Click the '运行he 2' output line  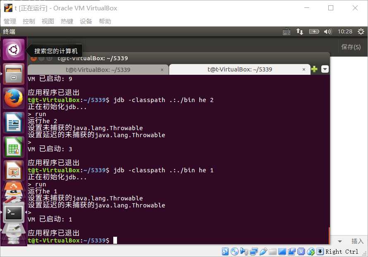coord(43,121)
